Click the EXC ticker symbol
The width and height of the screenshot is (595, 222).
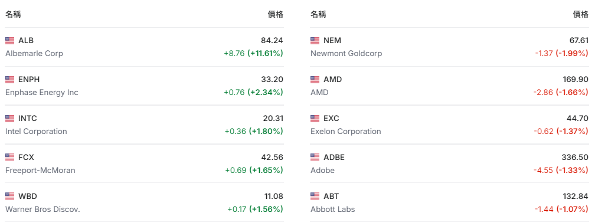point(331,119)
